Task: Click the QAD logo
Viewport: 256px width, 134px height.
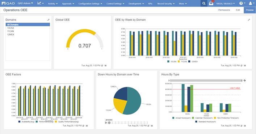Action: [8, 3]
